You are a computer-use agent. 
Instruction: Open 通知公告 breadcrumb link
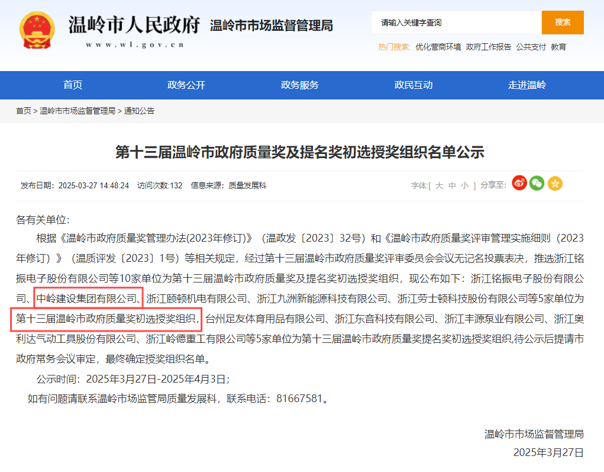[x=139, y=111]
